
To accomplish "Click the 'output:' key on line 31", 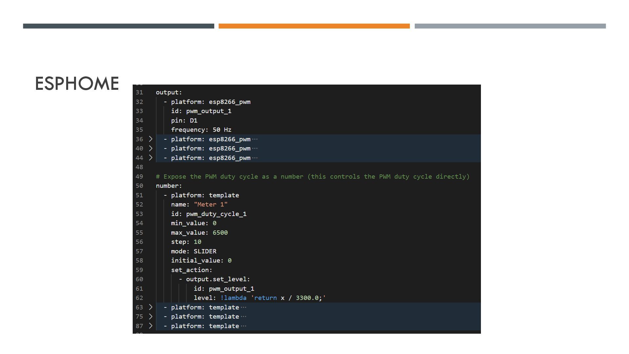I will point(169,92).
